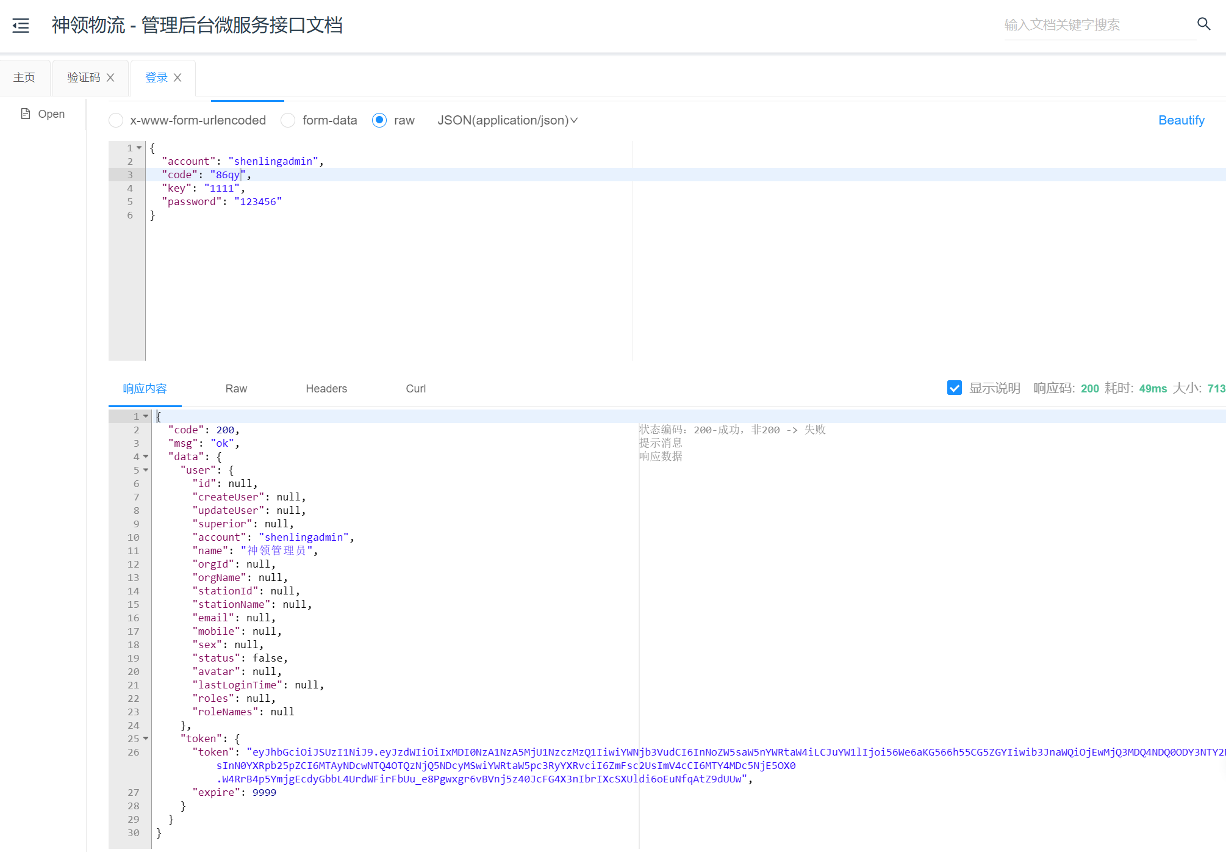Open 响应内容 response tab
The image size is (1226, 852).
coord(145,389)
